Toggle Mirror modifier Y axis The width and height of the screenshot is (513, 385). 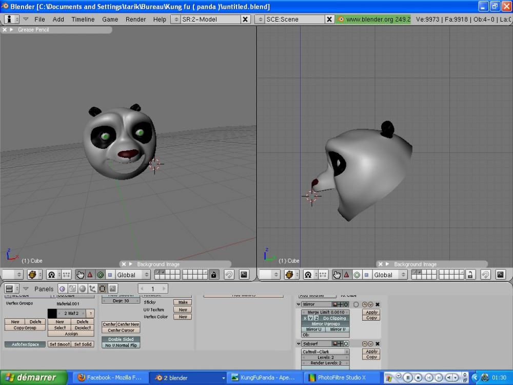[310, 318]
